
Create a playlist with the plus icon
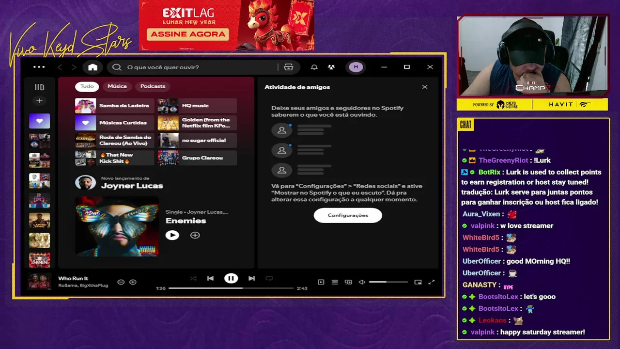pyautogui.click(x=39, y=101)
